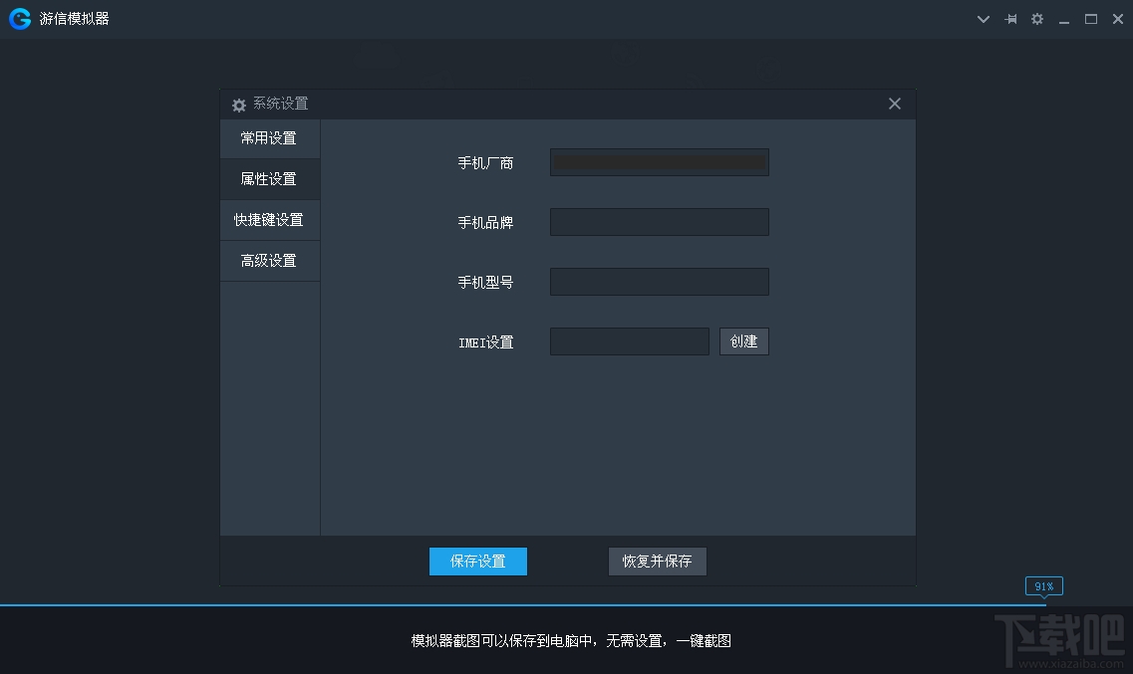The height and width of the screenshot is (674, 1133).
Task: Open the emulator settings gear icon
Action: 1037,18
